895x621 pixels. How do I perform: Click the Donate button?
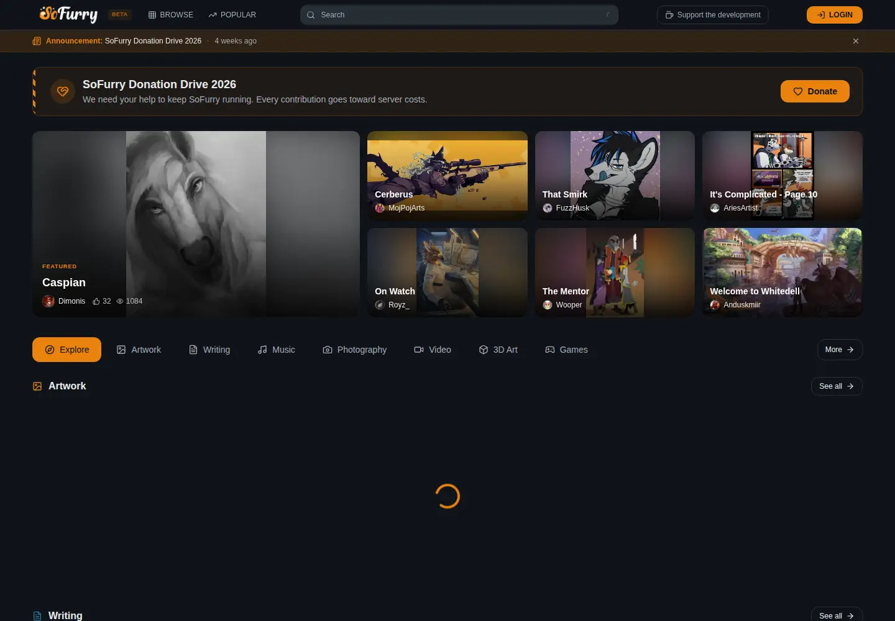(x=815, y=91)
